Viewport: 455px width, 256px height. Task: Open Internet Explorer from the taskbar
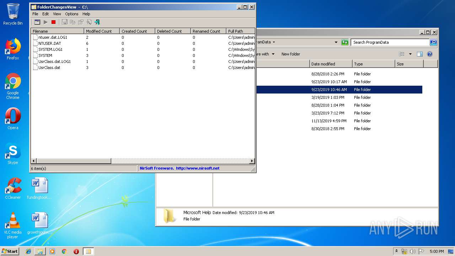point(28,251)
